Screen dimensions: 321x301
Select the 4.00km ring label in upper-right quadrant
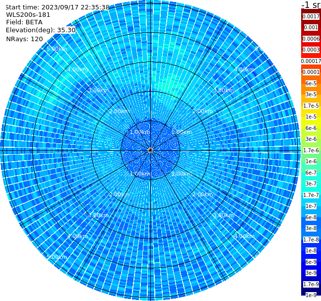click(245, 69)
